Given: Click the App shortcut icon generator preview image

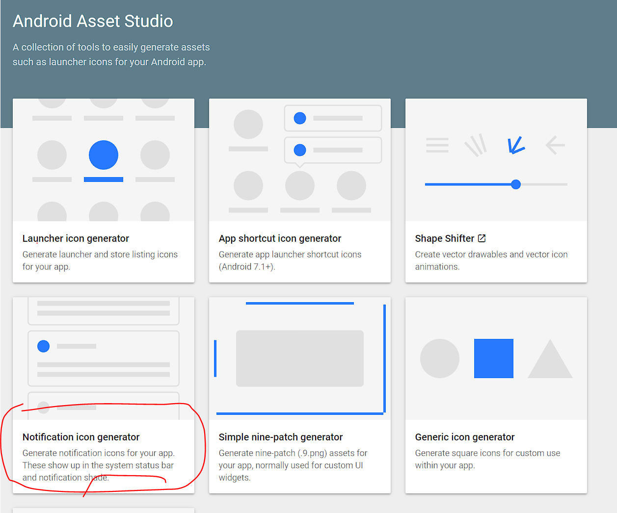Looking at the screenshot, I should pos(300,160).
